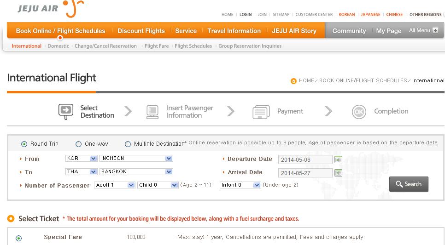Open the INCHEON departure city dropdown

[136, 158]
